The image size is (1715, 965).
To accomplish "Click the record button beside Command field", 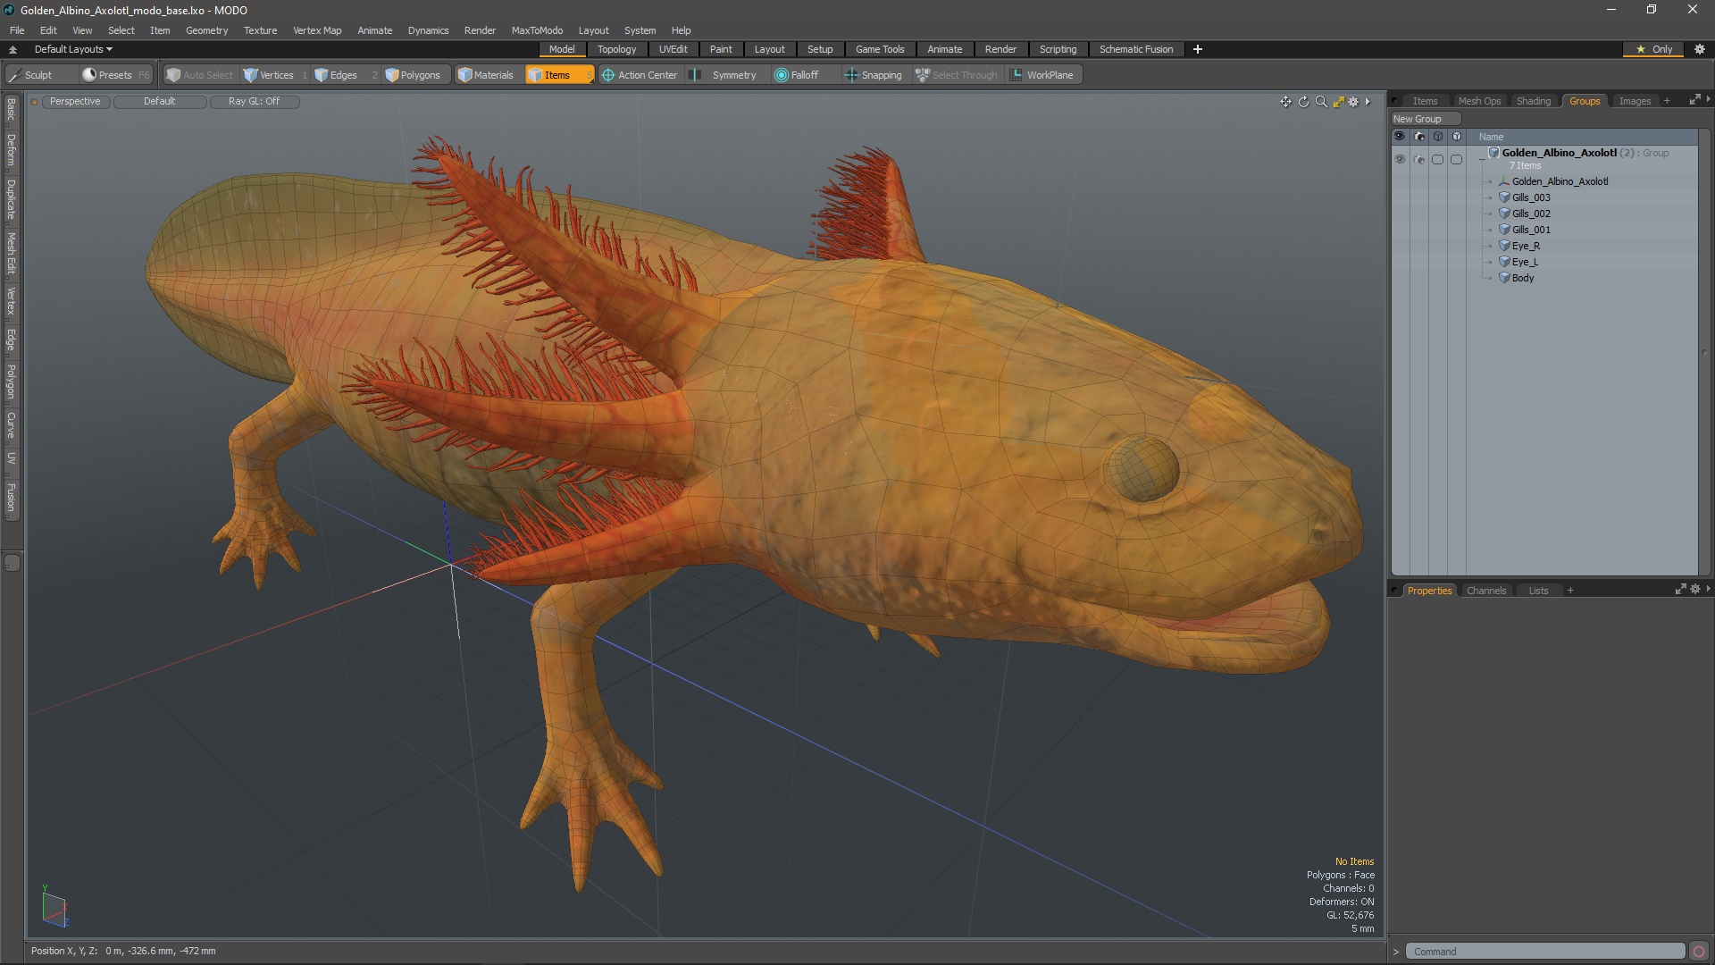I will pyautogui.click(x=1699, y=952).
